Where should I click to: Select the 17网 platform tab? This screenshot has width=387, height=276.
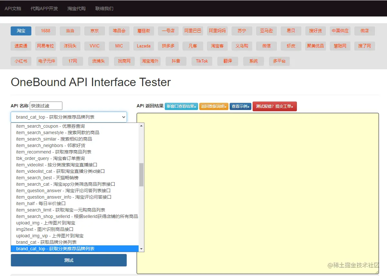point(73,61)
